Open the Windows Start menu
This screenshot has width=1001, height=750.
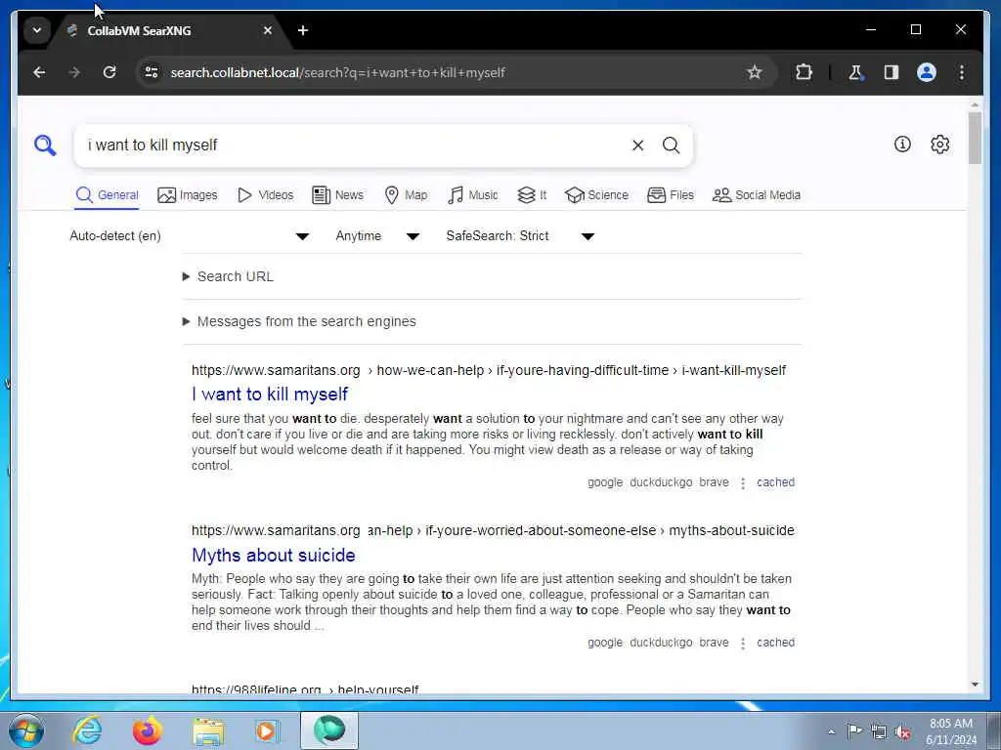click(26, 730)
